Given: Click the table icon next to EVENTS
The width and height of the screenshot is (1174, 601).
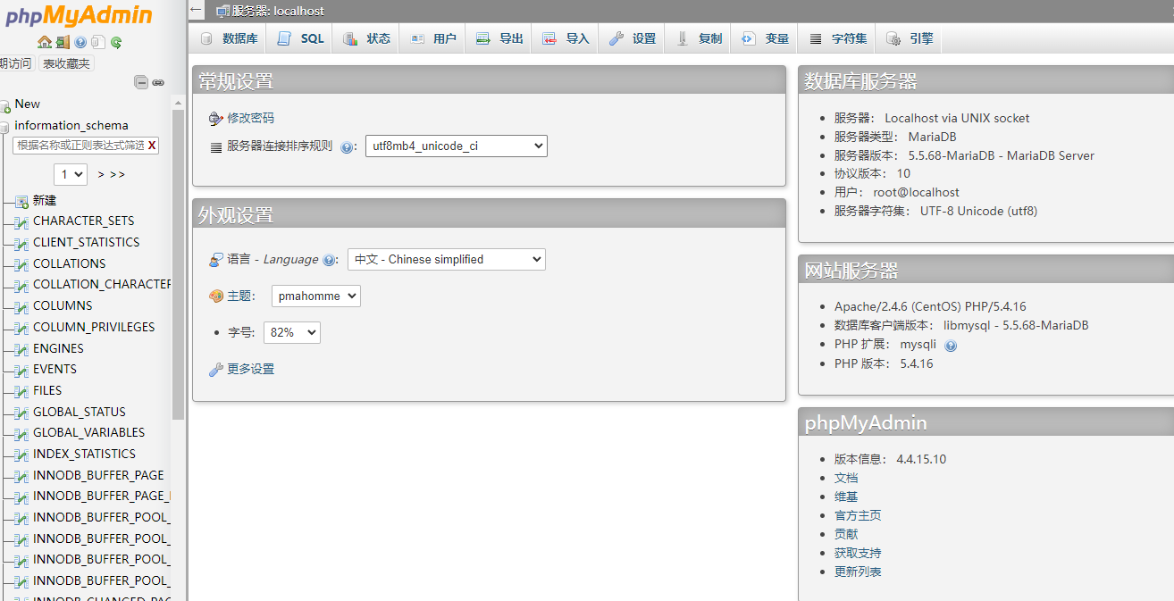Looking at the screenshot, I should [x=21, y=370].
